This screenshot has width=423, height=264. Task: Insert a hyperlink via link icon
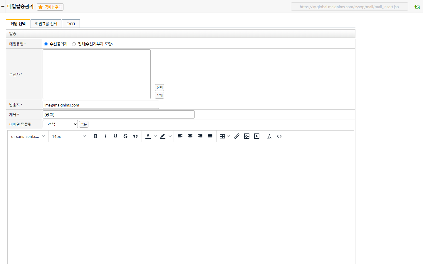pyautogui.click(x=237, y=136)
